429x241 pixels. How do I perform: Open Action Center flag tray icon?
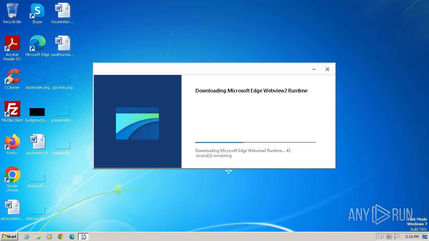click(x=397, y=237)
